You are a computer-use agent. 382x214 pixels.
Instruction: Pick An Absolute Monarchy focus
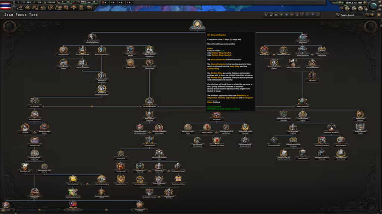(x=149, y=193)
